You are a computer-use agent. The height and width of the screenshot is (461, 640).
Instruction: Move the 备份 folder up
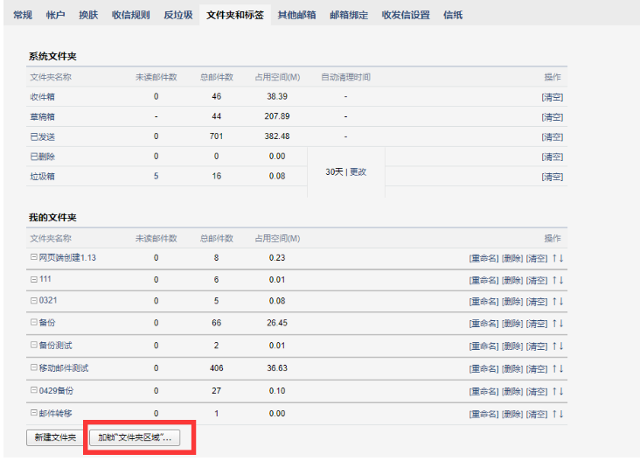[x=553, y=324]
